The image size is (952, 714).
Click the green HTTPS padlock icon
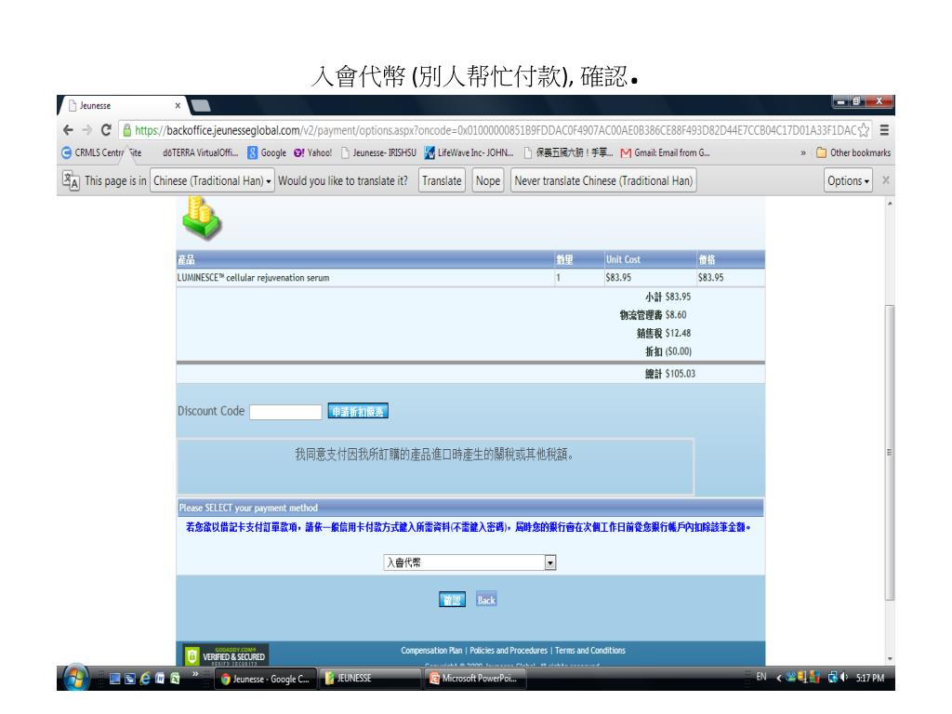[x=126, y=130]
